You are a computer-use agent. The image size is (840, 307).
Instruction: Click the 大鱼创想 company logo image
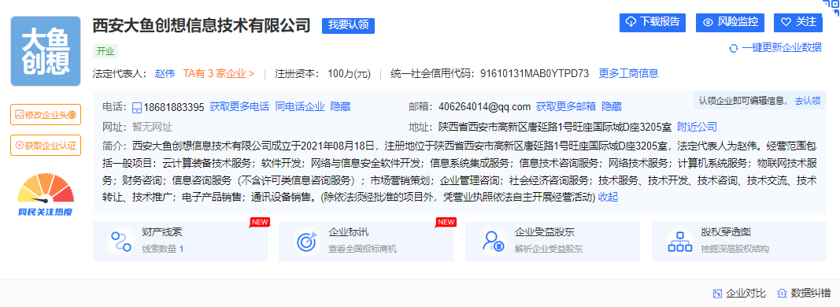(x=46, y=51)
